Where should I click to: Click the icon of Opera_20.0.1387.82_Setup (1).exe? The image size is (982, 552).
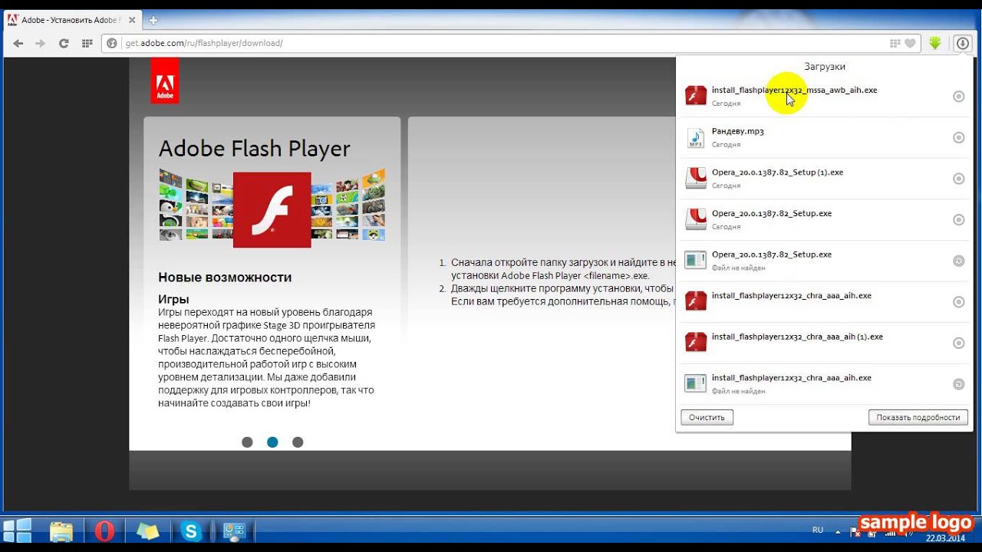pos(696,178)
